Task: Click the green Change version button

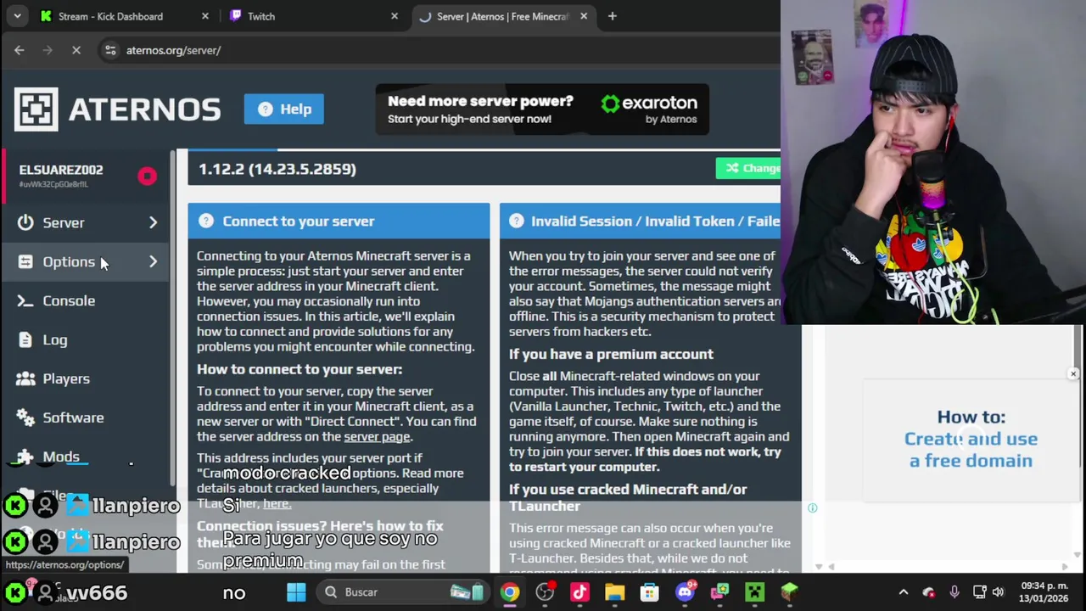Action: tap(747, 168)
